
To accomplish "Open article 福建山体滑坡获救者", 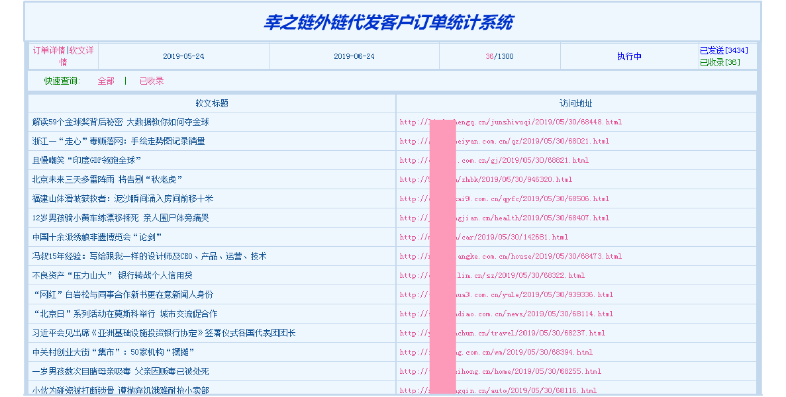I will 123,198.
